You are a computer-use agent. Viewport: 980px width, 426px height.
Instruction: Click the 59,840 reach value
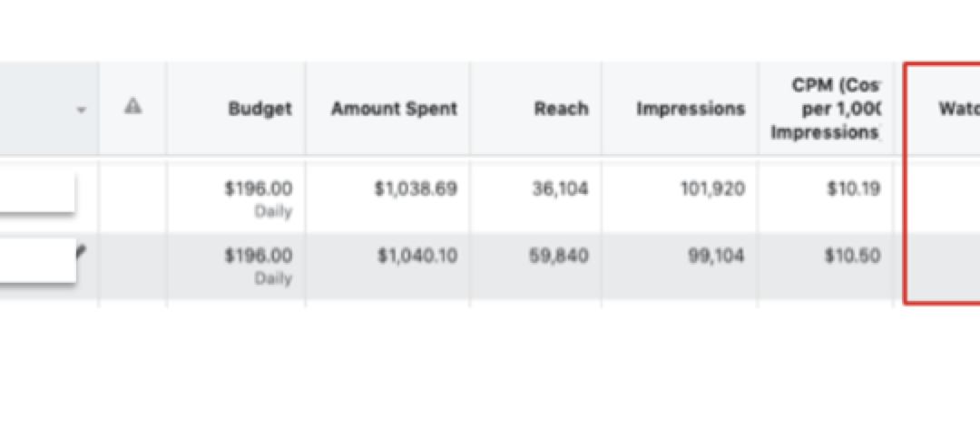[x=559, y=257]
